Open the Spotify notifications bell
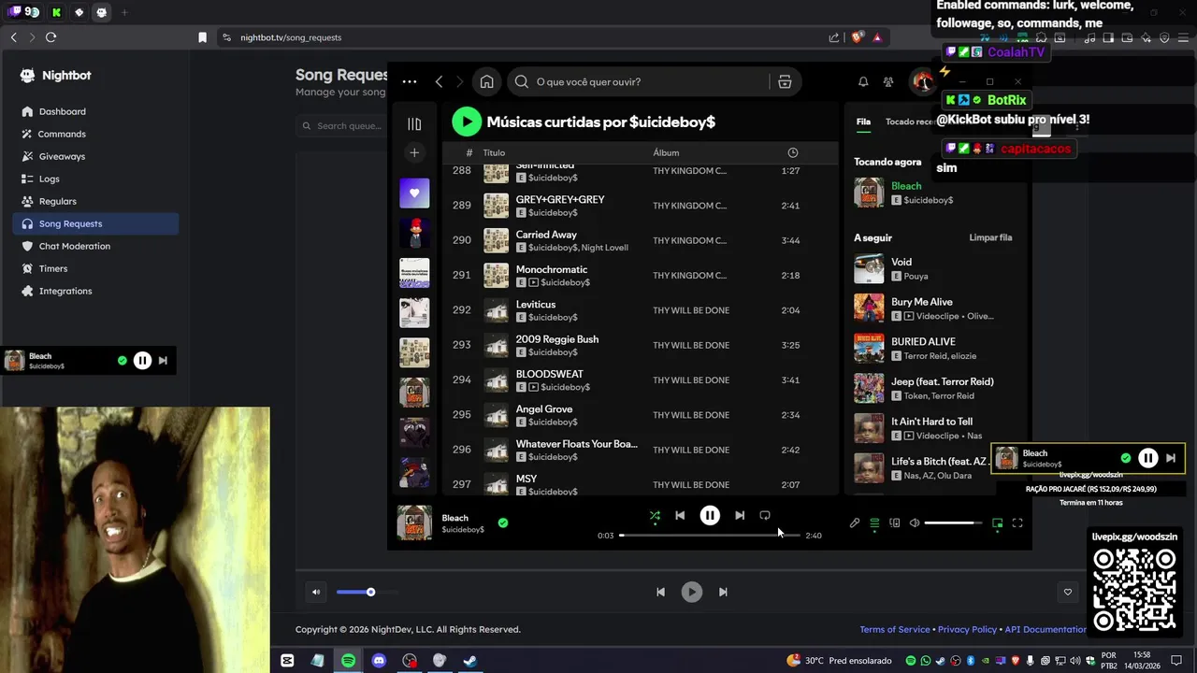This screenshot has width=1197, height=673. click(x=863, y=82)
